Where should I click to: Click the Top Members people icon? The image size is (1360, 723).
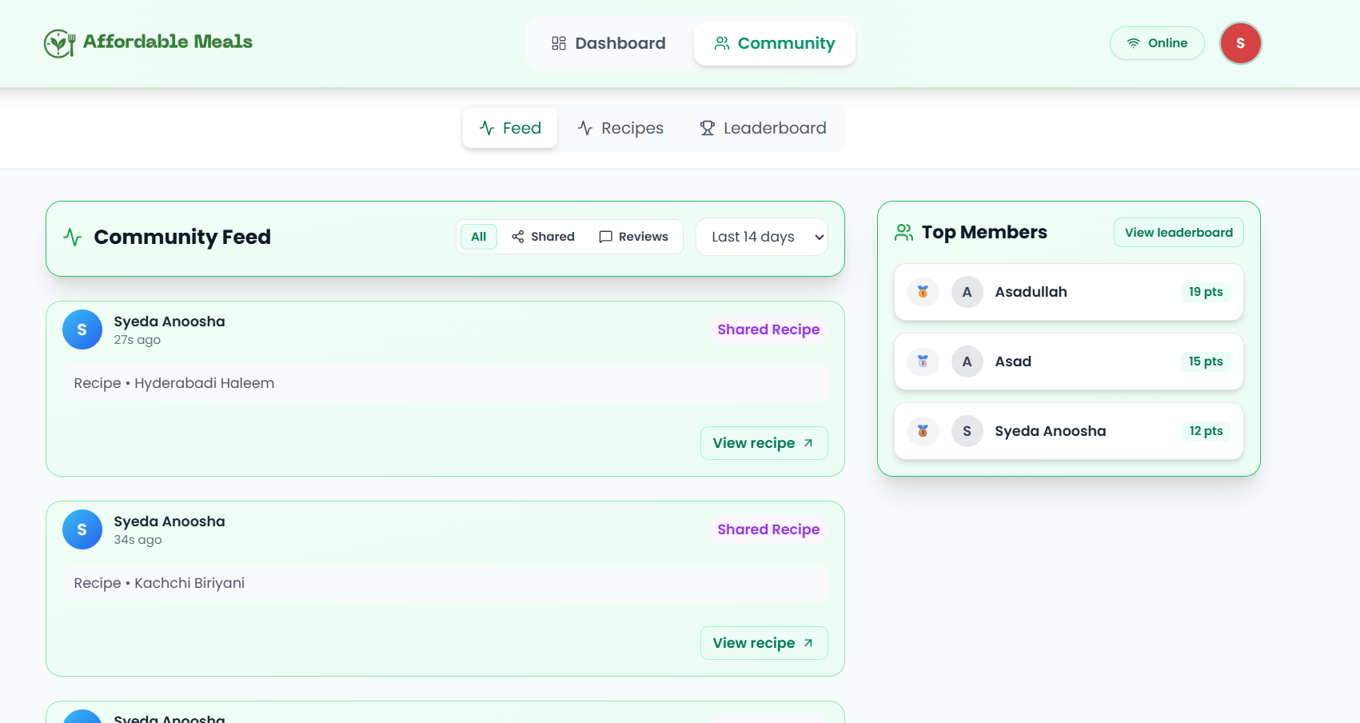pyautogui.click(x=904, y=233)
